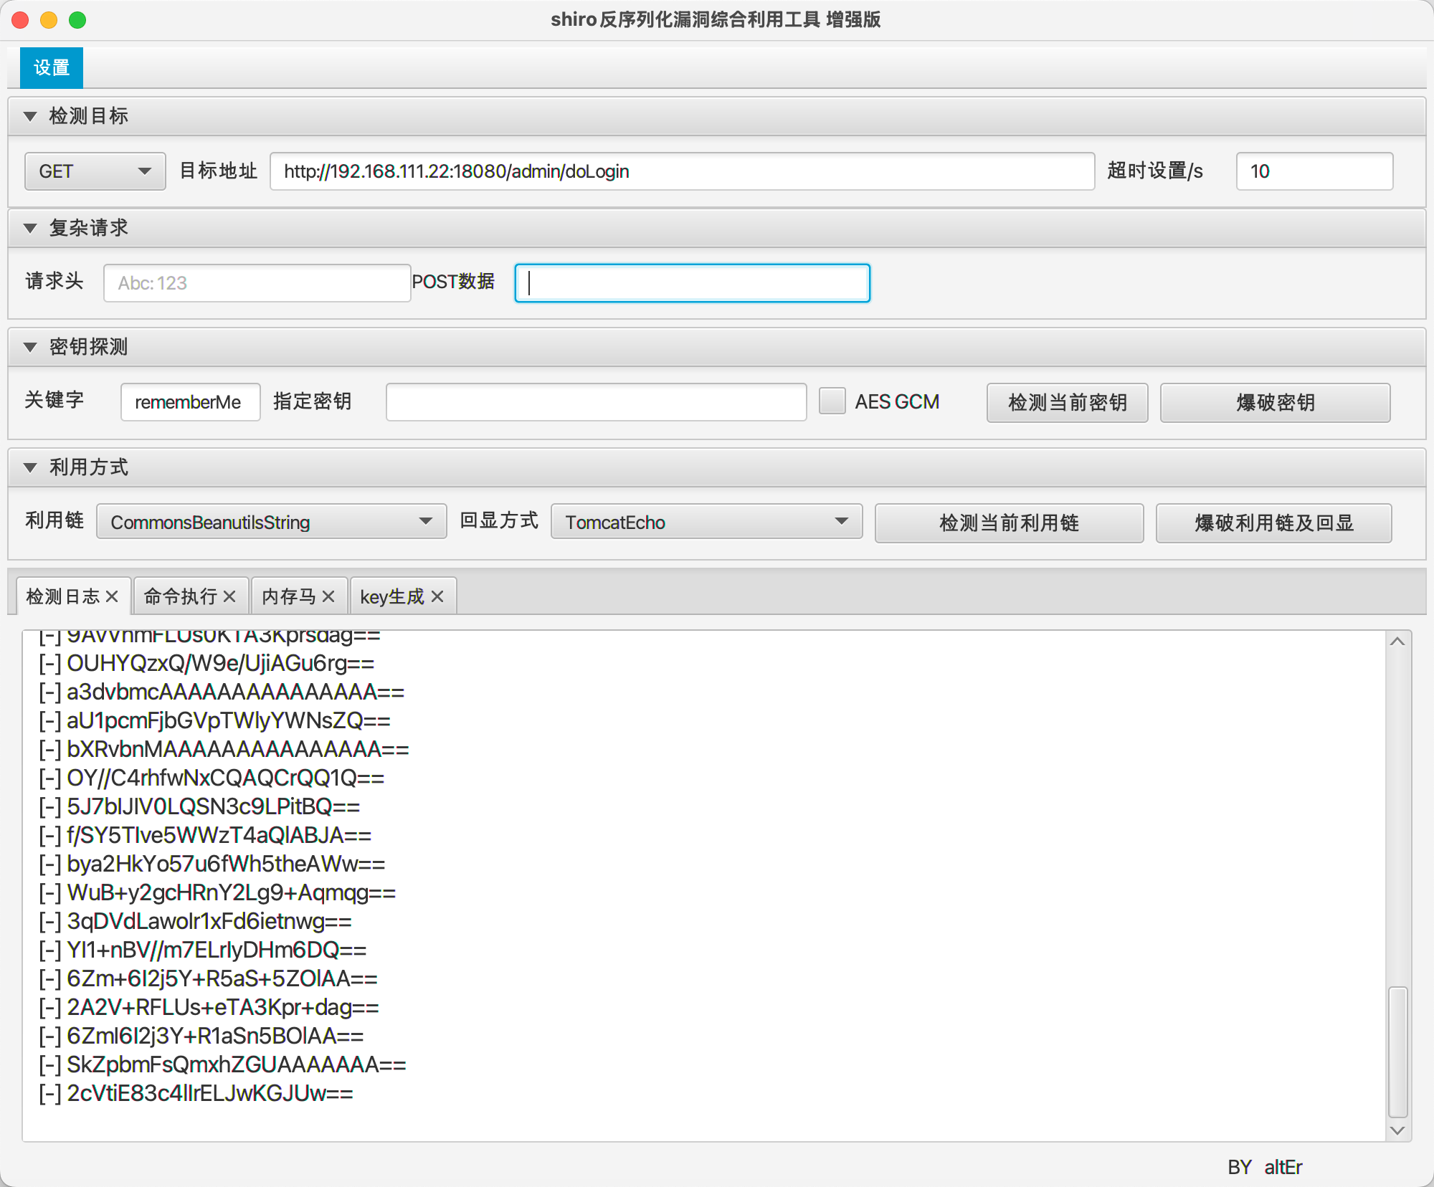This screenshot has height=1187, width=1434.
Task: Collapse the 利用方式 section
Action: [30, 467]
